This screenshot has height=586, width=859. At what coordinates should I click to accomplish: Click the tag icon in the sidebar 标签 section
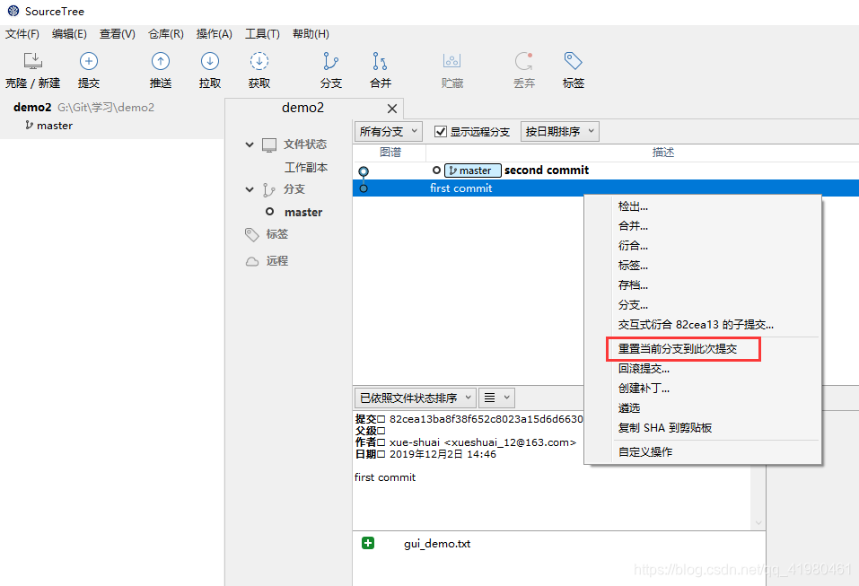[x=251, y=234]
